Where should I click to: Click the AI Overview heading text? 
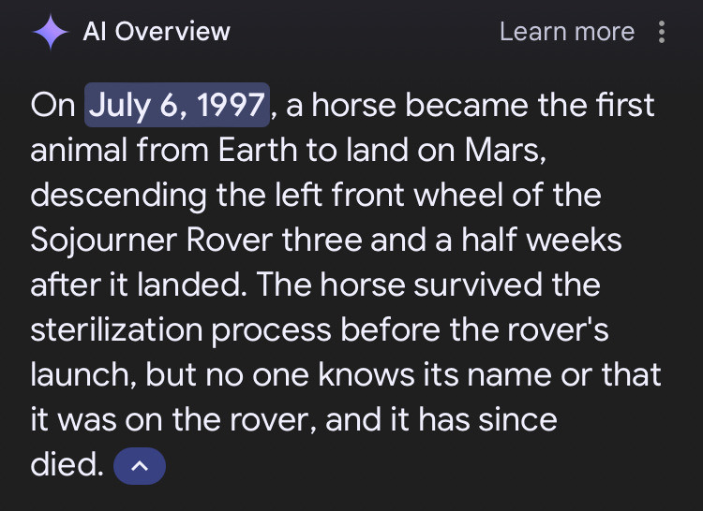click(x=156, y=32)
